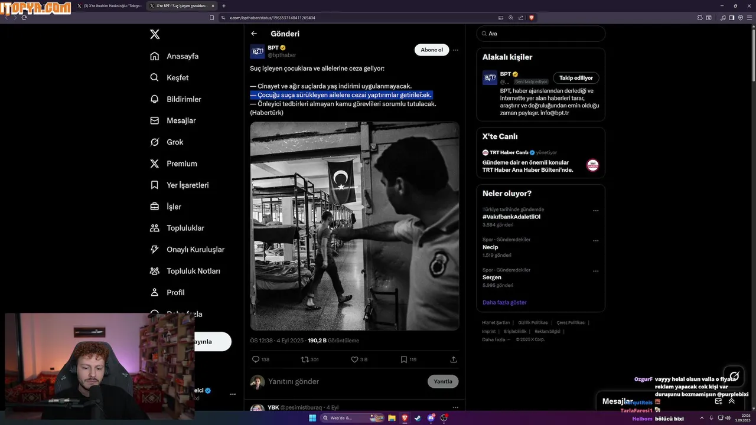Click new message icon in Mesajlar bar
The image size is (756, 425).
[x=718, y=401]
